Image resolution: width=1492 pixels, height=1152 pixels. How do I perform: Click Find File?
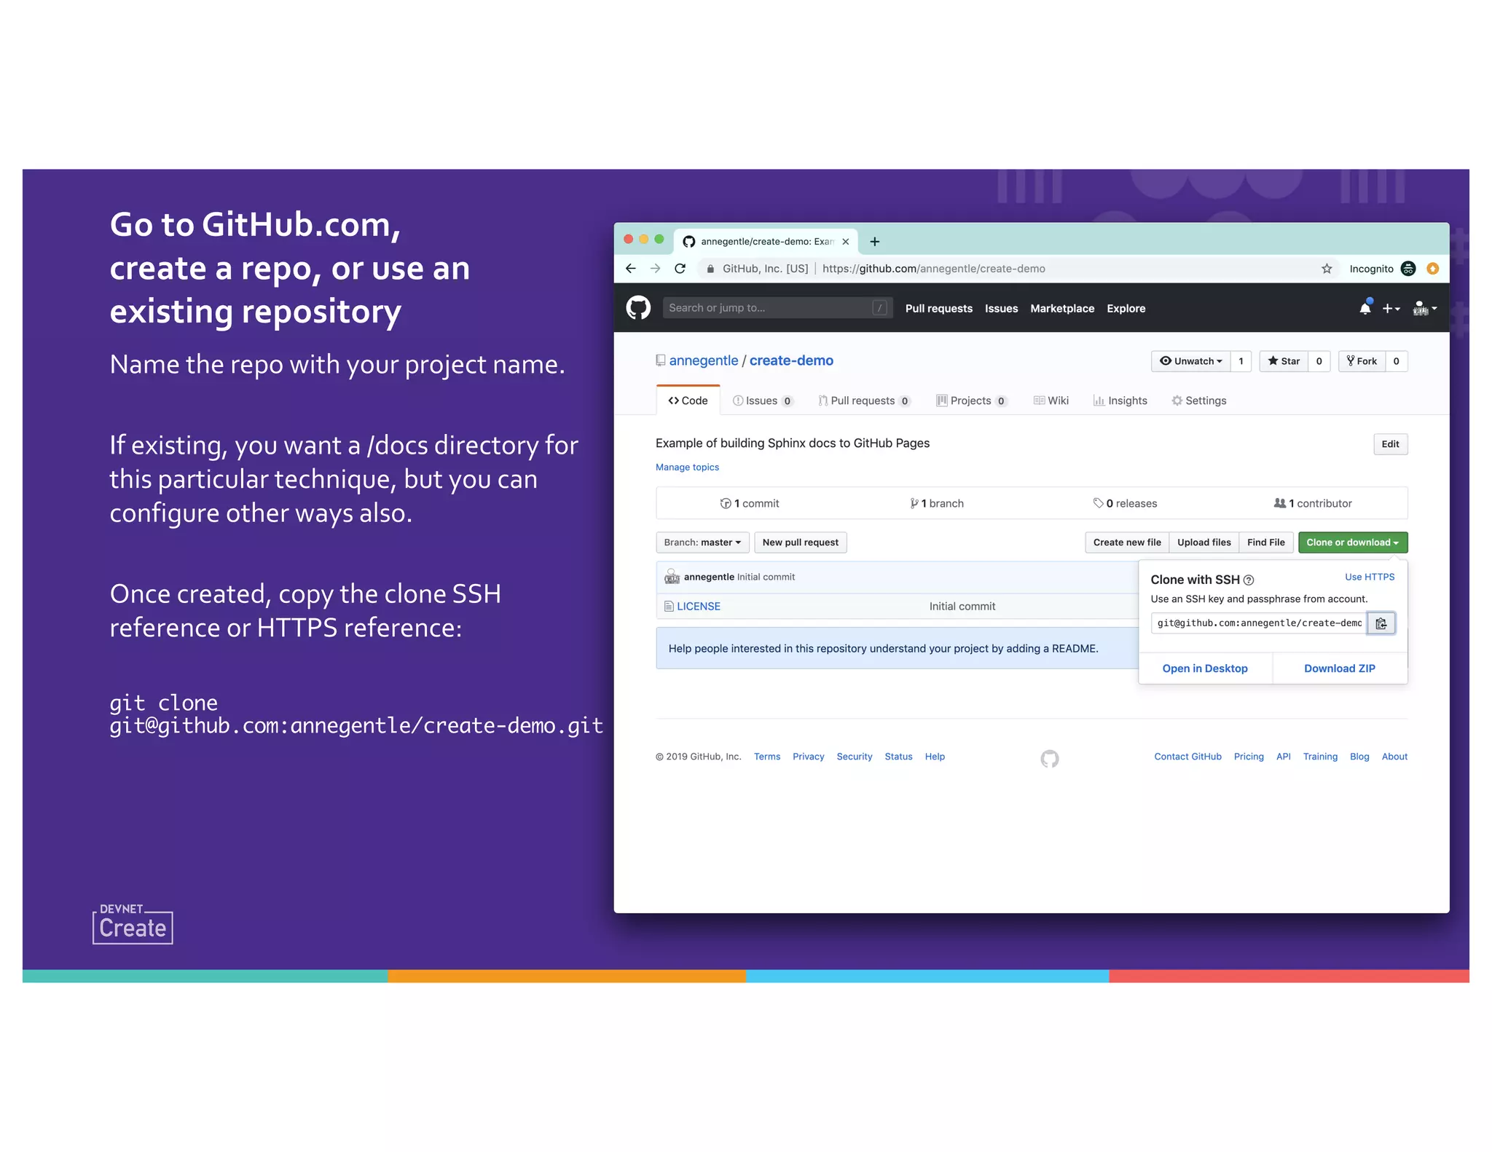pos(1266,543)
